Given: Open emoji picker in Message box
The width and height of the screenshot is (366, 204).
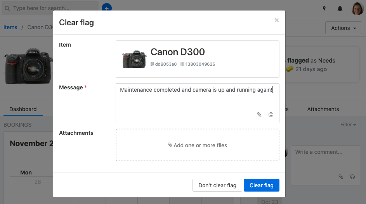Looking at the screenshot, I should [271, 115].
